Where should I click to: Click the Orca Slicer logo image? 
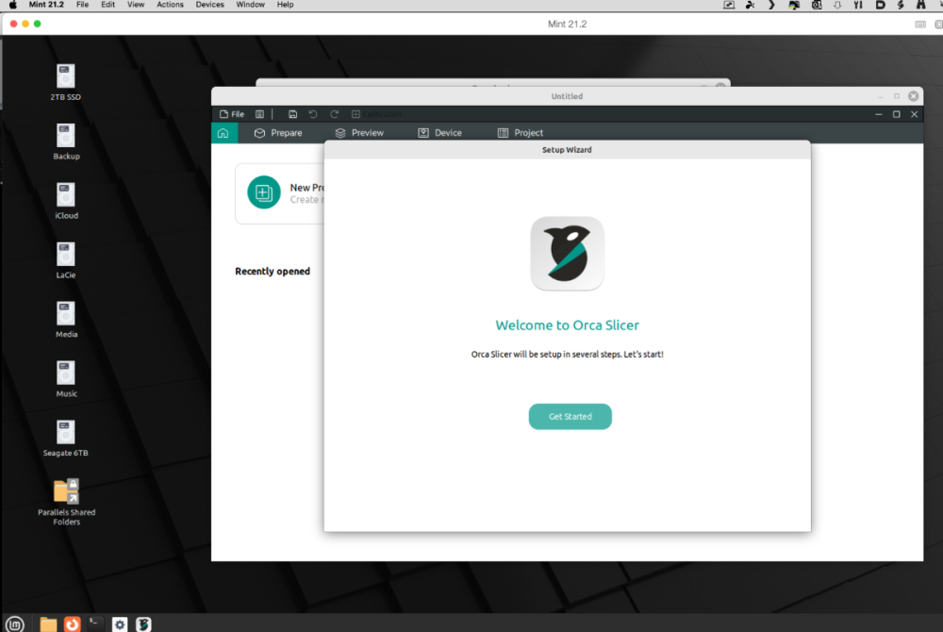(x=567, y=253)
